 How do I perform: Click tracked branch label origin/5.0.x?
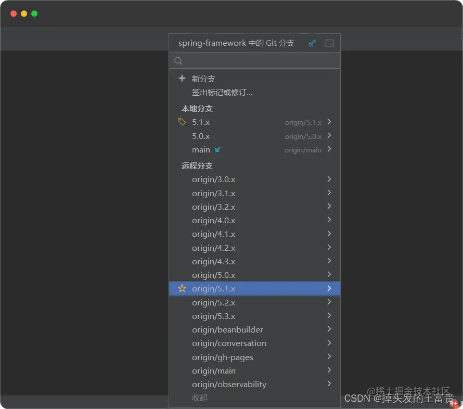pos(303,136)
